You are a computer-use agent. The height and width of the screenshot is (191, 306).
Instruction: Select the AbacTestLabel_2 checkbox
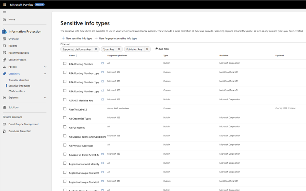pyautogui.click(x=65, y=109)
